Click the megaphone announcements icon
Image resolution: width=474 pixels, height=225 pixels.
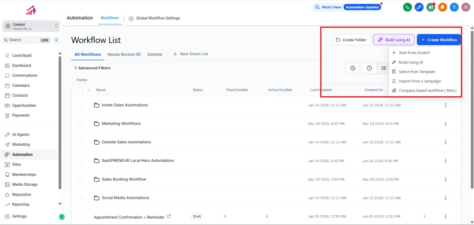[431, 7]
